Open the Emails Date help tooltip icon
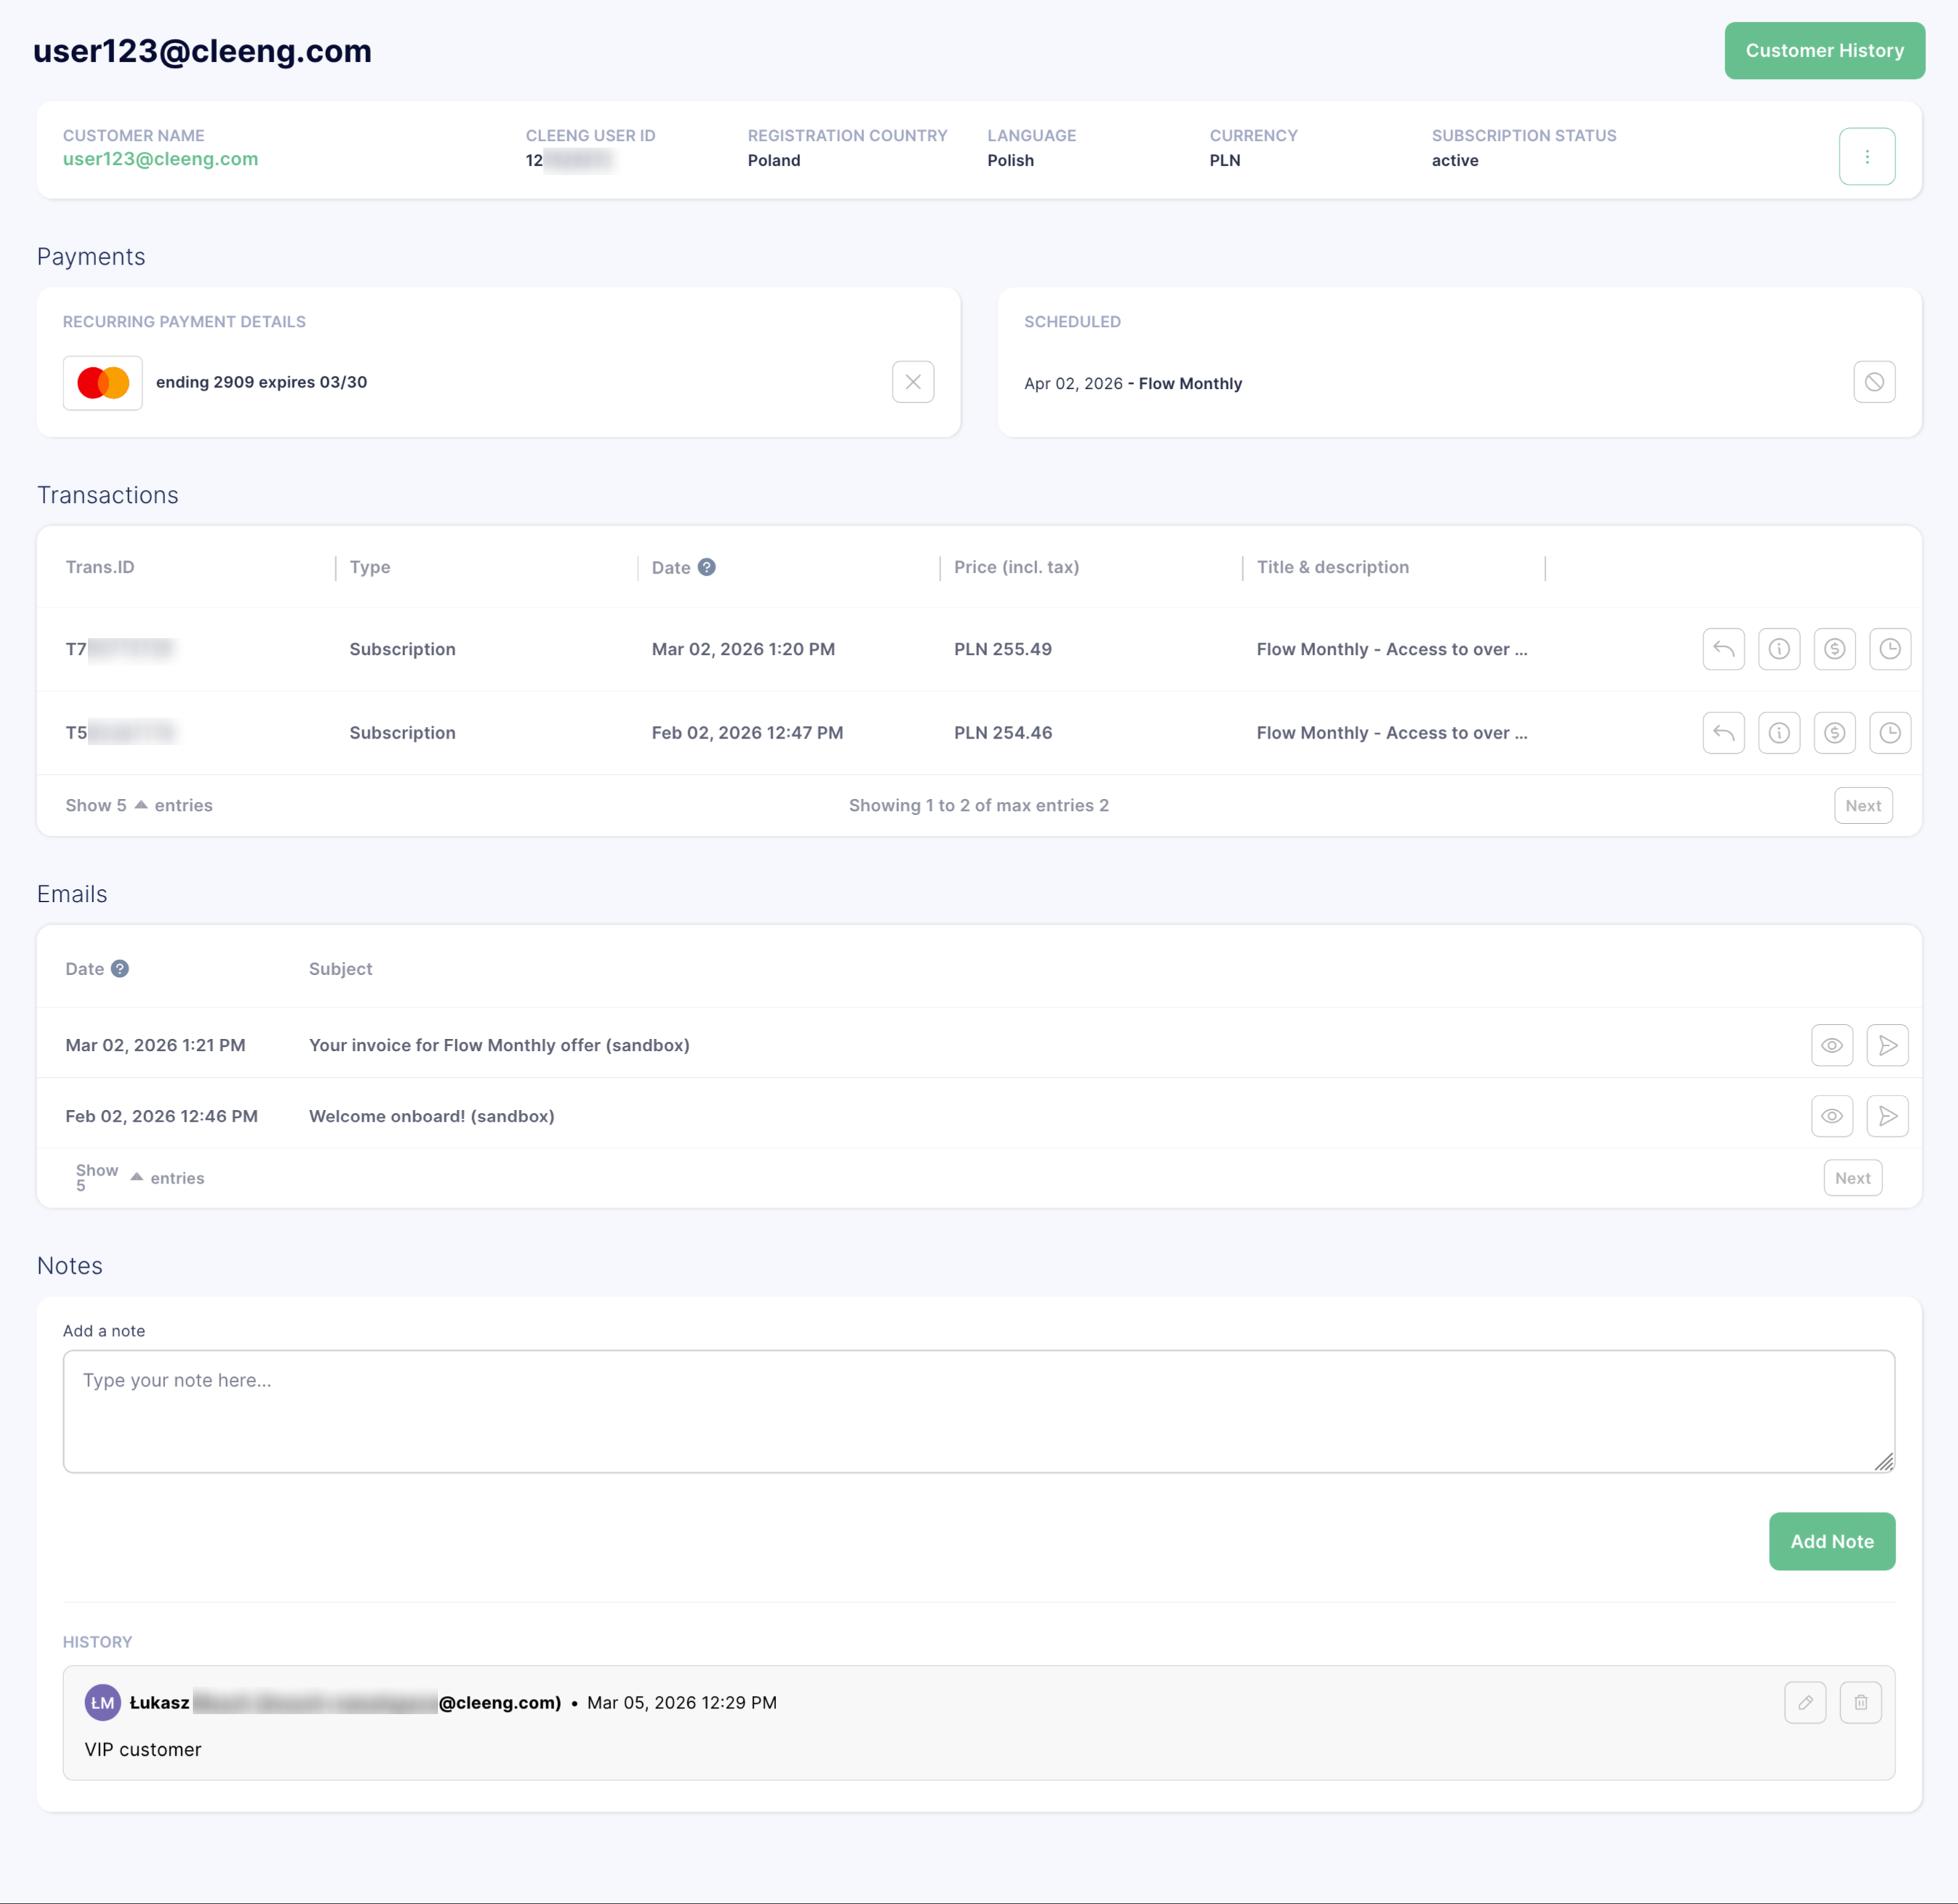Image resolution: width=1958 pixels, height=1904 pixels. 120,969
